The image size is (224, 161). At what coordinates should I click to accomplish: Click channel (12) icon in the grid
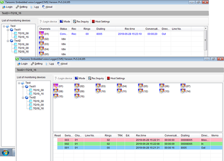click(x=141, y=91)
